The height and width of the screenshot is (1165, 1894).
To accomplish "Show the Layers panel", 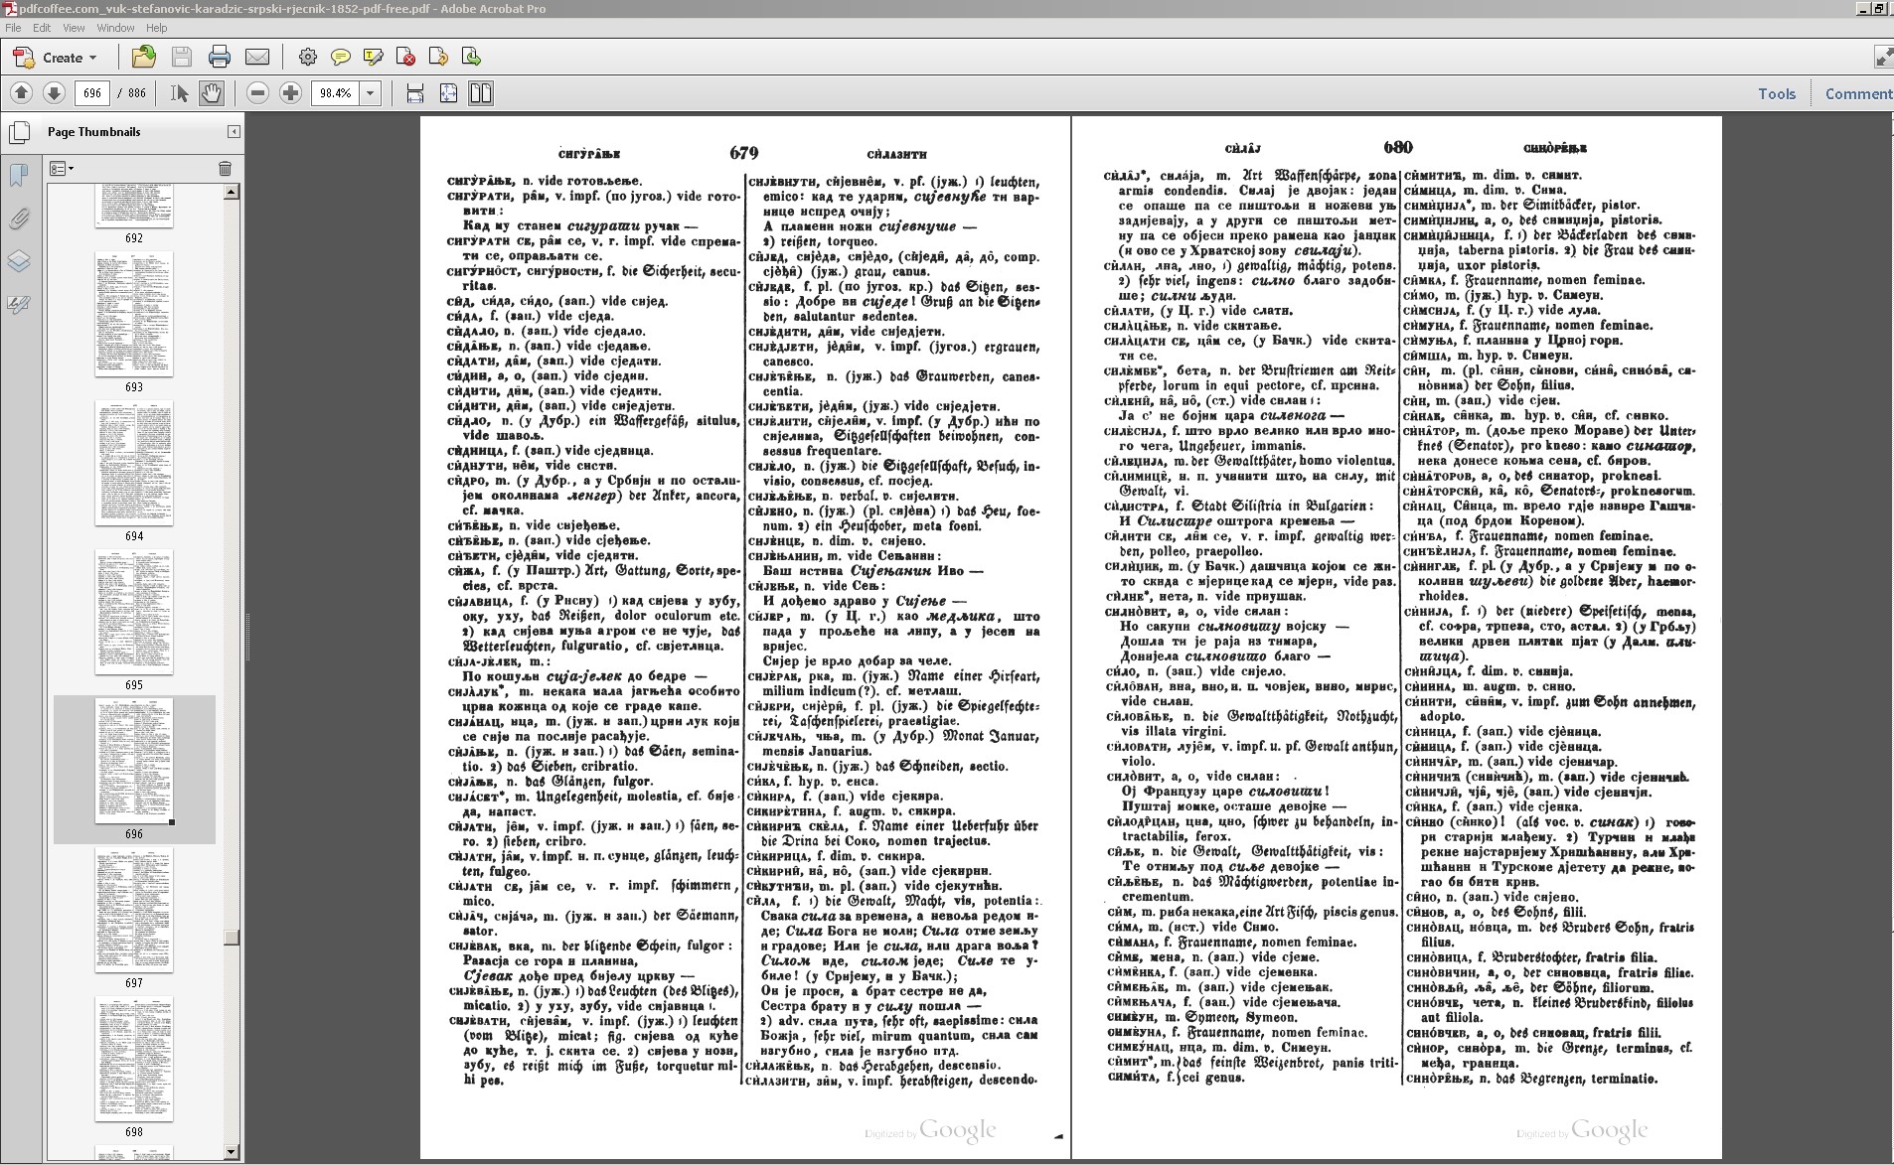I will click(19, 261).
